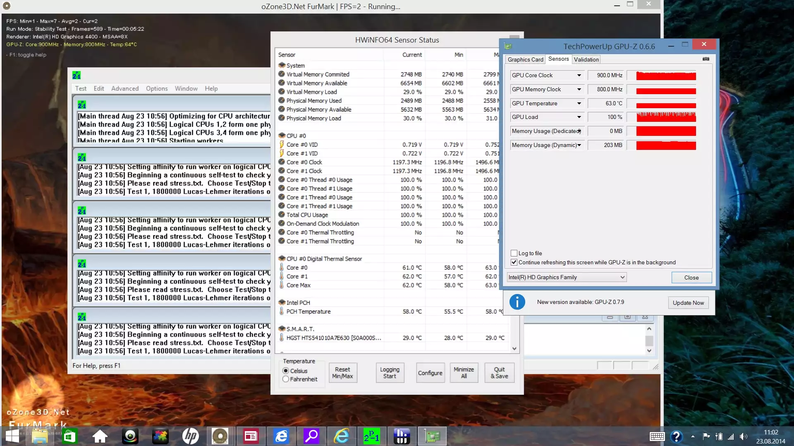
Task: Open the GPU Memory Clock sensor dropdown
Action: tap(547, 89)
